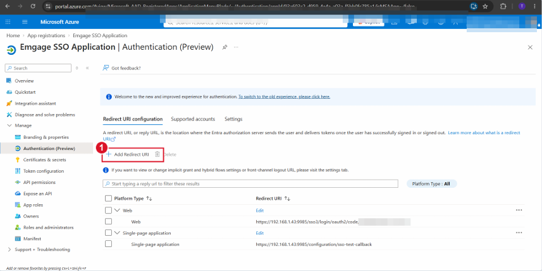This screenshot has height=271, width=542.
Task: Focus the reply url filter box
Action: (x=250, y=184)
